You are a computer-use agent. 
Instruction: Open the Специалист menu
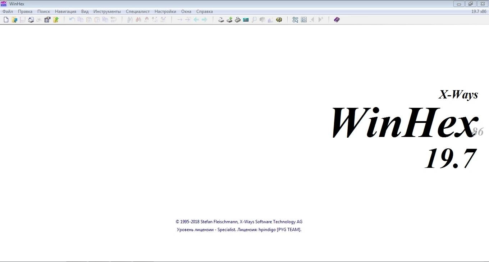click(x=138, y=12)
